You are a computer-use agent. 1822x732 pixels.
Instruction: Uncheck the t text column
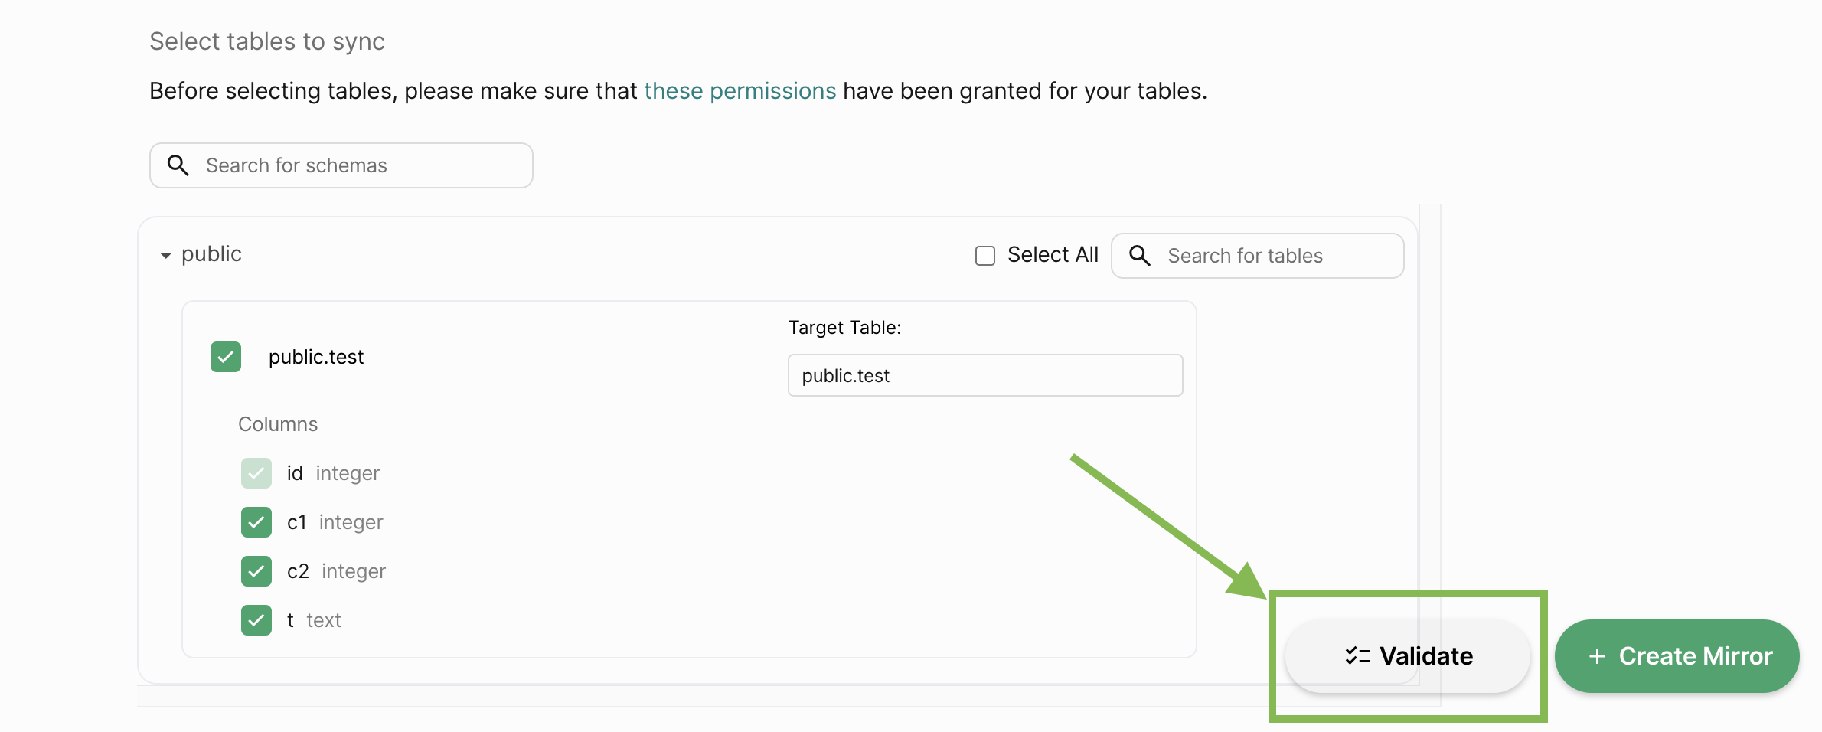[256, 620]
